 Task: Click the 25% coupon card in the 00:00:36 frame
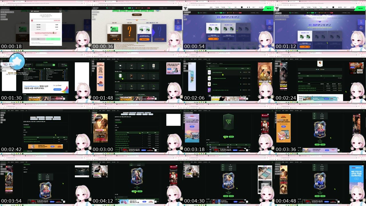(114, 33)
